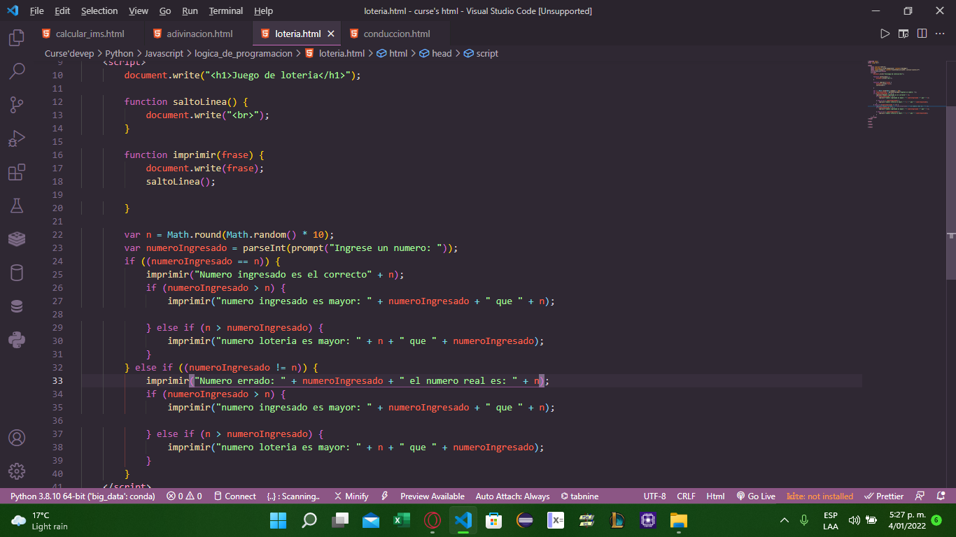The height and width of the screenshot is (537, 956).
Task: Open Microsoft Store from the taskbar
Action: pyautogui.click(x=493, y=520)
